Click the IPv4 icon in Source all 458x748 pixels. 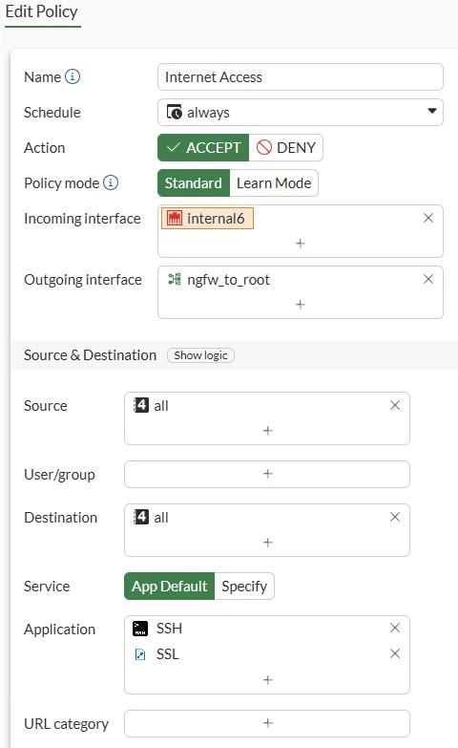point(140,405)
